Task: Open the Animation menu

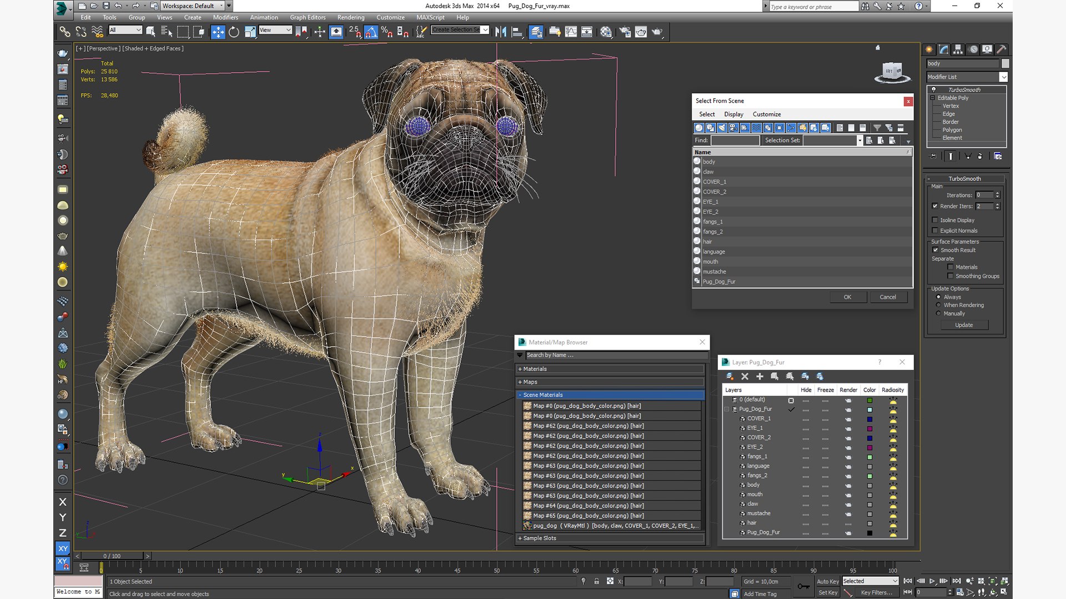Action: 264,17
